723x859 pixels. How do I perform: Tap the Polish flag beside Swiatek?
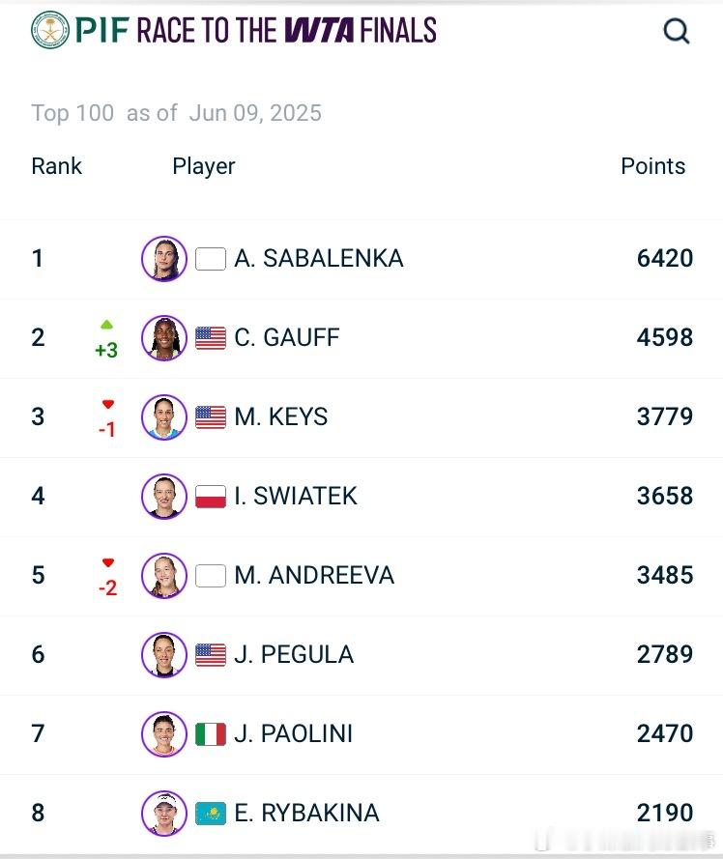[x=211, y=497]
